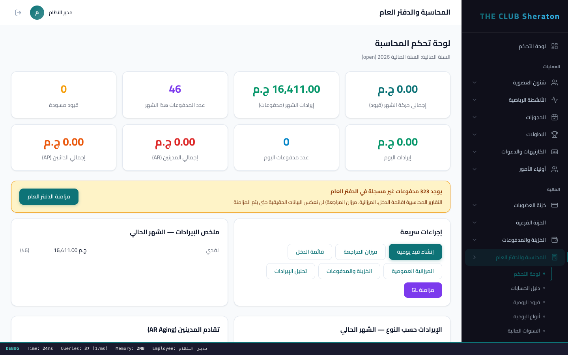
Task: Click the السنة المالية 2026 (open) subtitle
Action: [406, 57]
